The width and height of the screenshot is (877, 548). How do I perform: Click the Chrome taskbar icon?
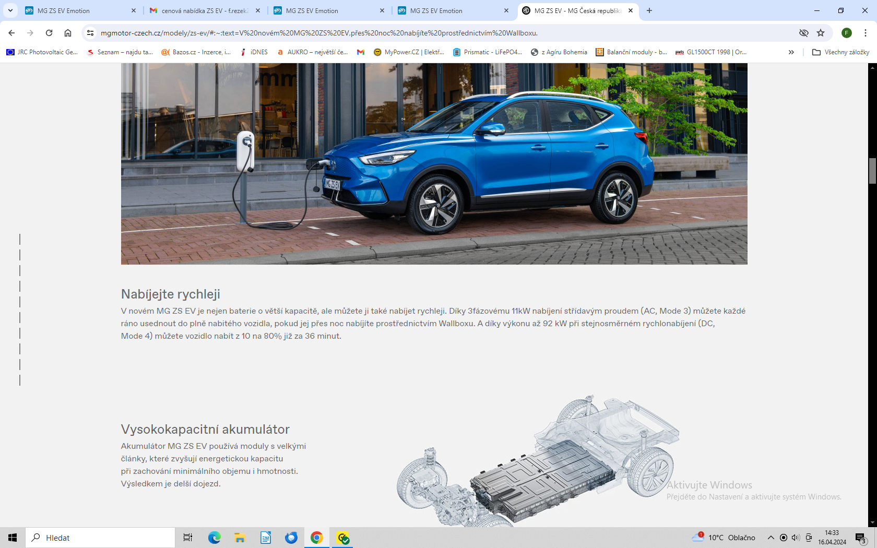click(317, 538)
